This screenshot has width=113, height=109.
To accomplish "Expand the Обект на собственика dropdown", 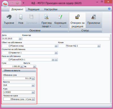I will coord(56,46).
